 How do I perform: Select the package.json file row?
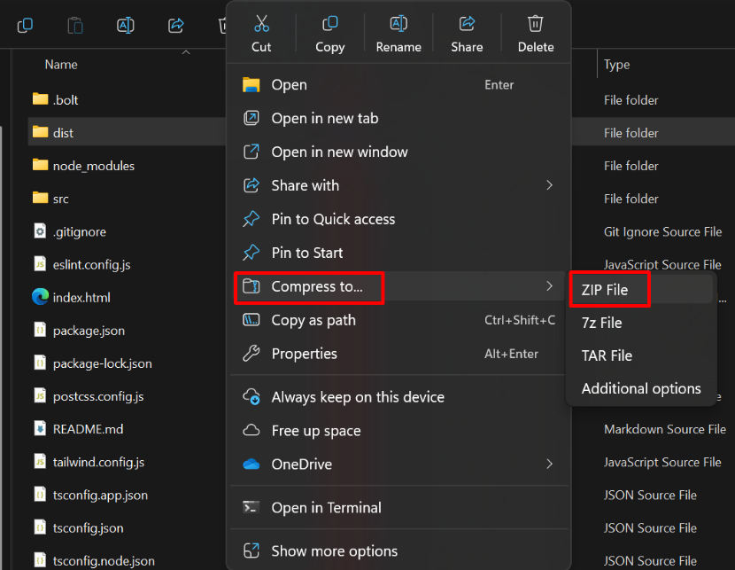pos(89,331)
